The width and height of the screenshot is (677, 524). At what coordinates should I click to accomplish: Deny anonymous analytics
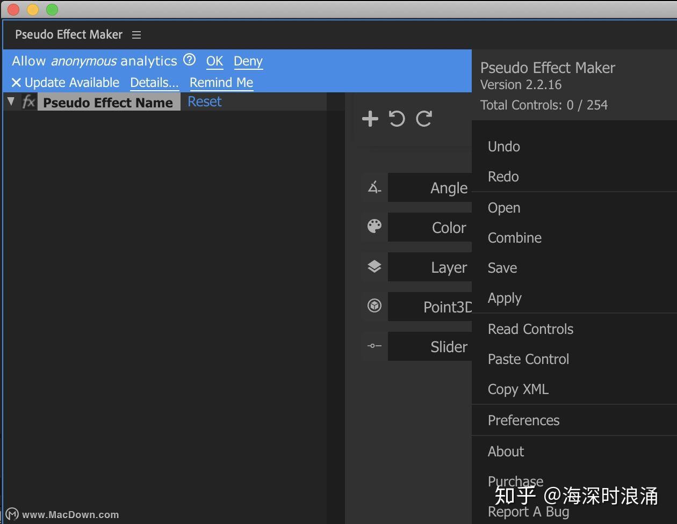(x=248, y=61)
